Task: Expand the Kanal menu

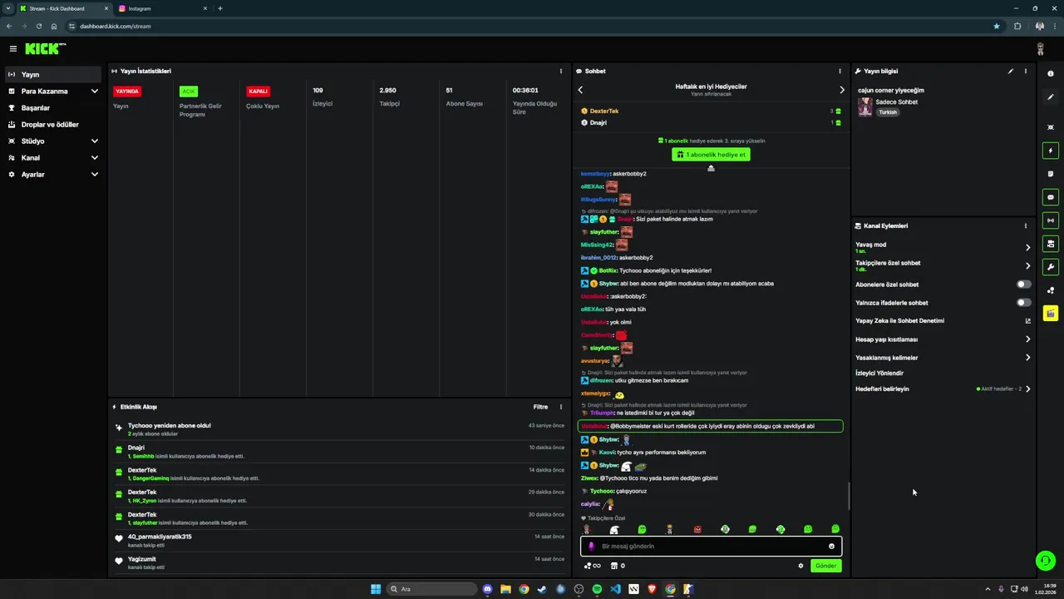Action: click(53, 157)
